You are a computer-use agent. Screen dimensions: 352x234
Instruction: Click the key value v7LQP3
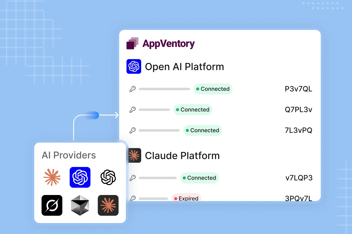299,178
